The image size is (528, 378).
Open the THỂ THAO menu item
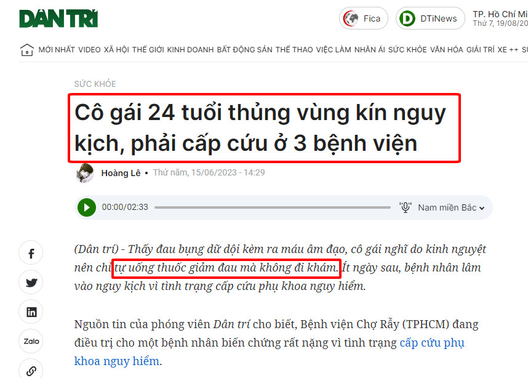pyautogui.click(x=294, y=50)
